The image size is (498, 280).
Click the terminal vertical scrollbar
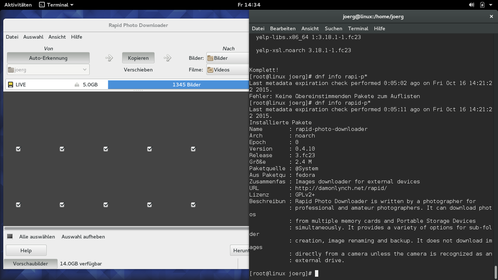(x=495, y=272)
